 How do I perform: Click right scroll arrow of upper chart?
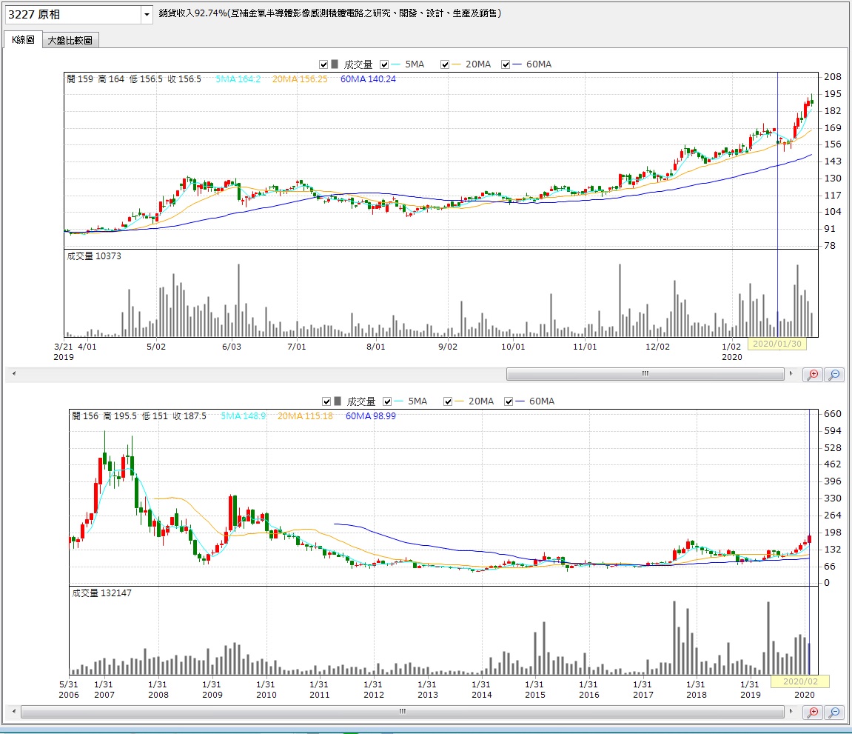coord(791,373)
